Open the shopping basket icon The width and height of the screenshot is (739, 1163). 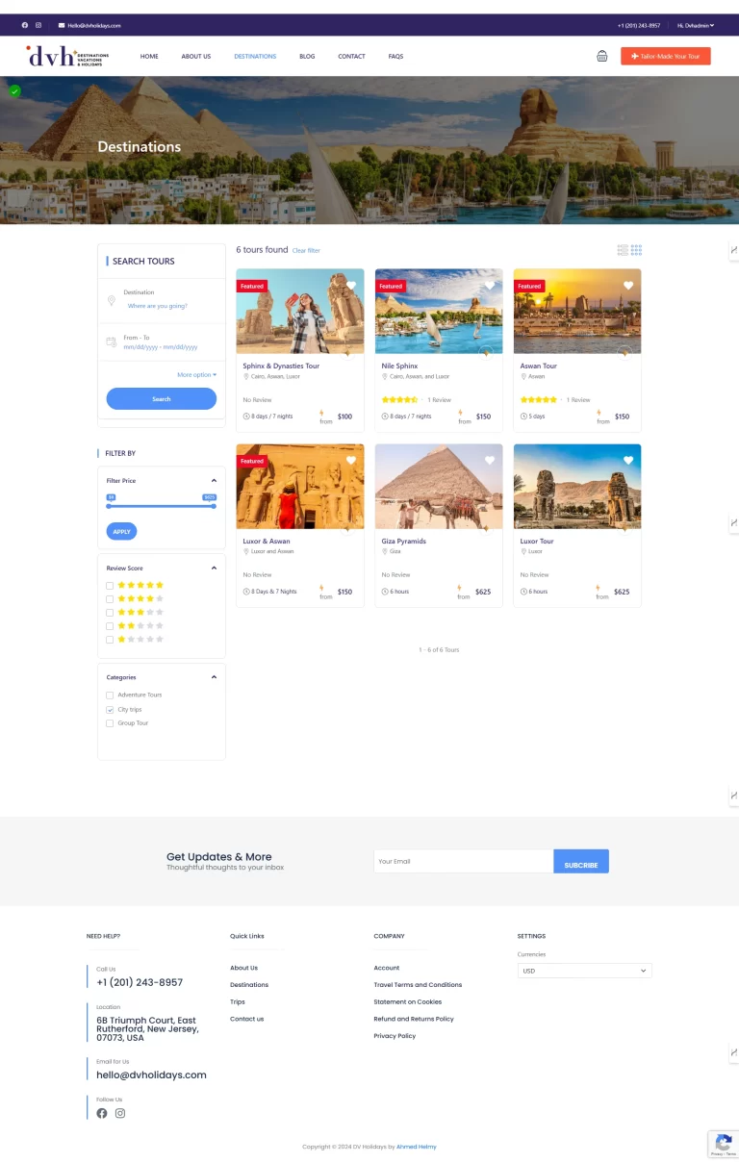(x=601, y=56)
